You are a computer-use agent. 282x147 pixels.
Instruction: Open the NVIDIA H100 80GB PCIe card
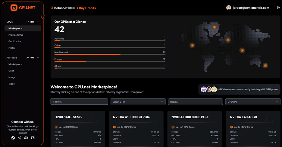pyautogui.click(x=195, y=129)
